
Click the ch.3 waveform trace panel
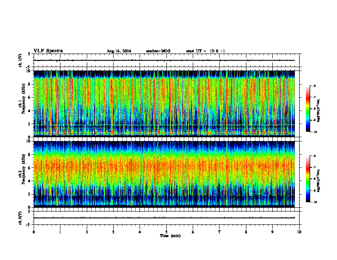pos(166,218)
